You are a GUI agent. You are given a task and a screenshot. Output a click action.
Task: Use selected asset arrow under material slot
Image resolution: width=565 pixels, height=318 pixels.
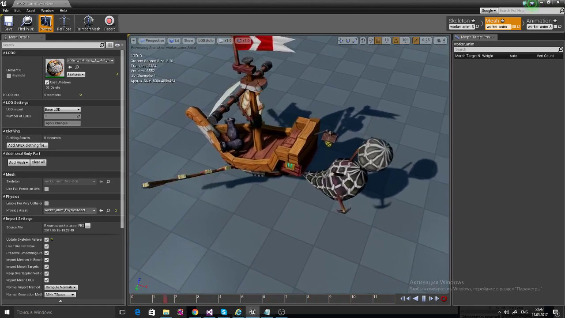click(70, 67)
